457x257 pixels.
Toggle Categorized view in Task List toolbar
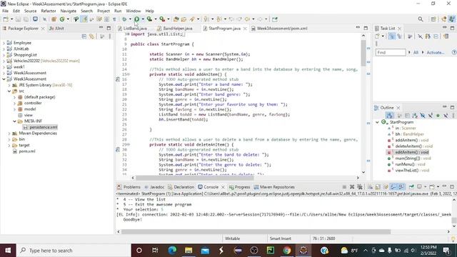pyautogui.click(x=392, y=36)
